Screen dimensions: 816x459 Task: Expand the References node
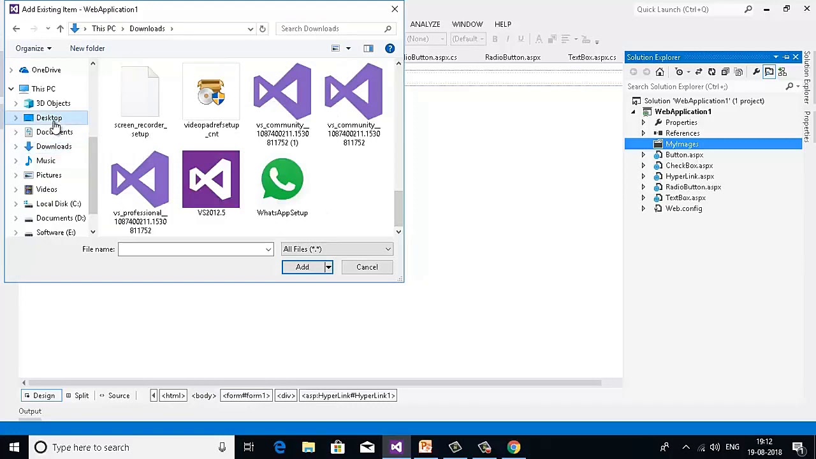tap(643, 134)
